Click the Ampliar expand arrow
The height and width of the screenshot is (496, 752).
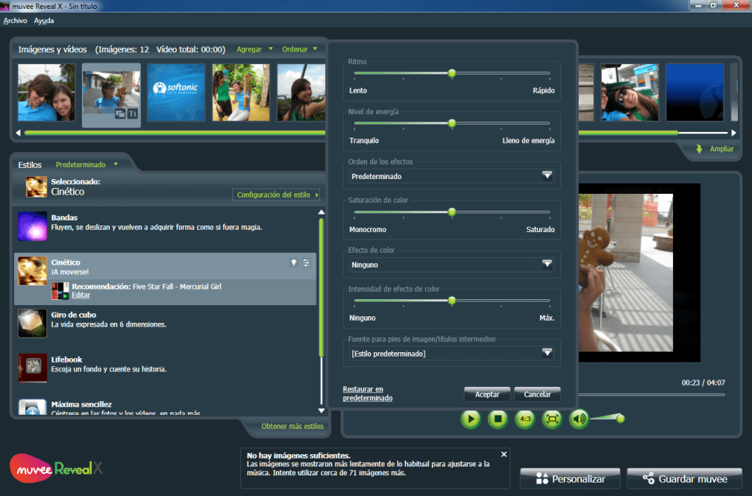click(699, 149)
